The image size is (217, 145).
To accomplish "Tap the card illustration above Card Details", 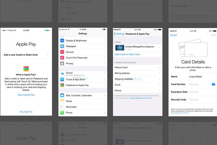I will 193,48.
